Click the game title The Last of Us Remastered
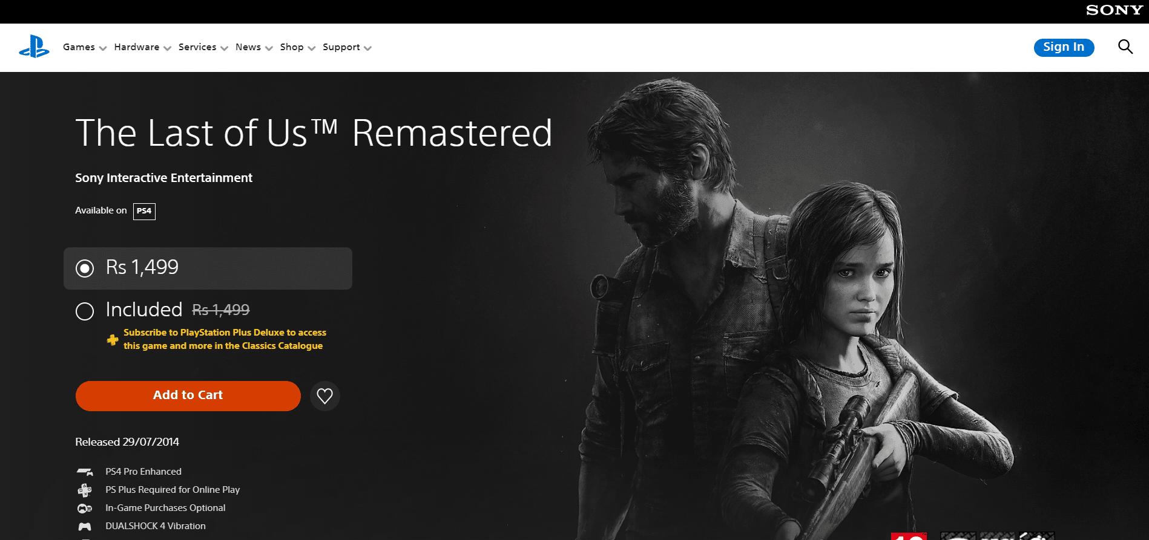Image resolution: width=1149 pixels, height=540 pixels. 314,133
